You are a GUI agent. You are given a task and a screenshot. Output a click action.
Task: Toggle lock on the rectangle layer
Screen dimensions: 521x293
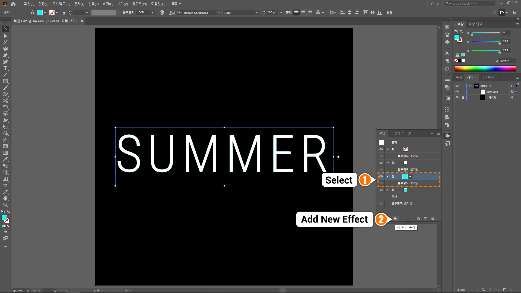(463, 97)
